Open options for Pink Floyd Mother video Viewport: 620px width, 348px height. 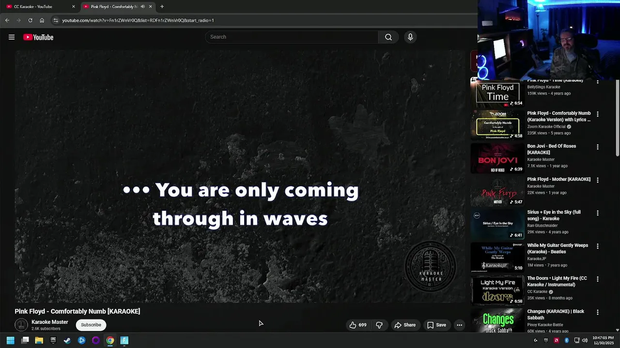coord(597,180)
